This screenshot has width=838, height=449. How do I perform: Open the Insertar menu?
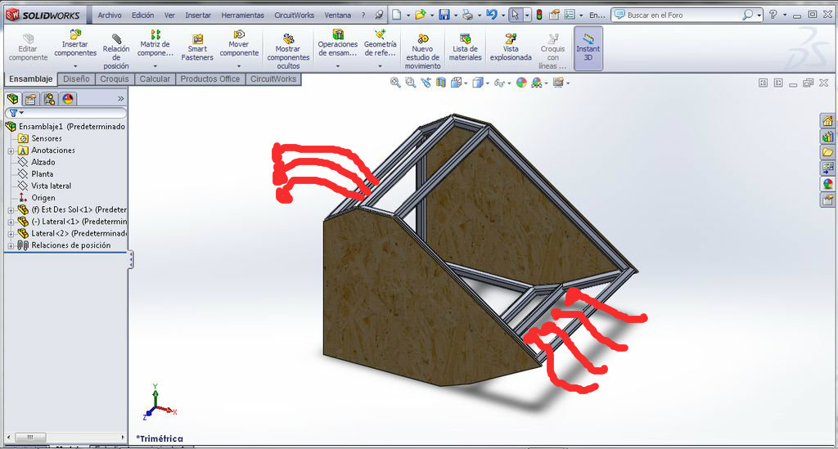[198, 15]
